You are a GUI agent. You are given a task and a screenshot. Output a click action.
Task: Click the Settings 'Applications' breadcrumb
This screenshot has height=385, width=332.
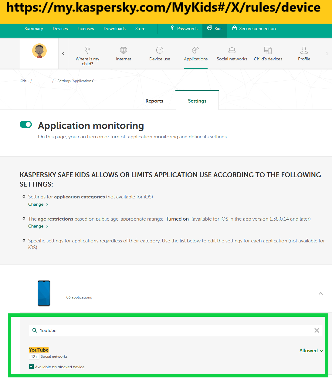(x=76, y=81)
